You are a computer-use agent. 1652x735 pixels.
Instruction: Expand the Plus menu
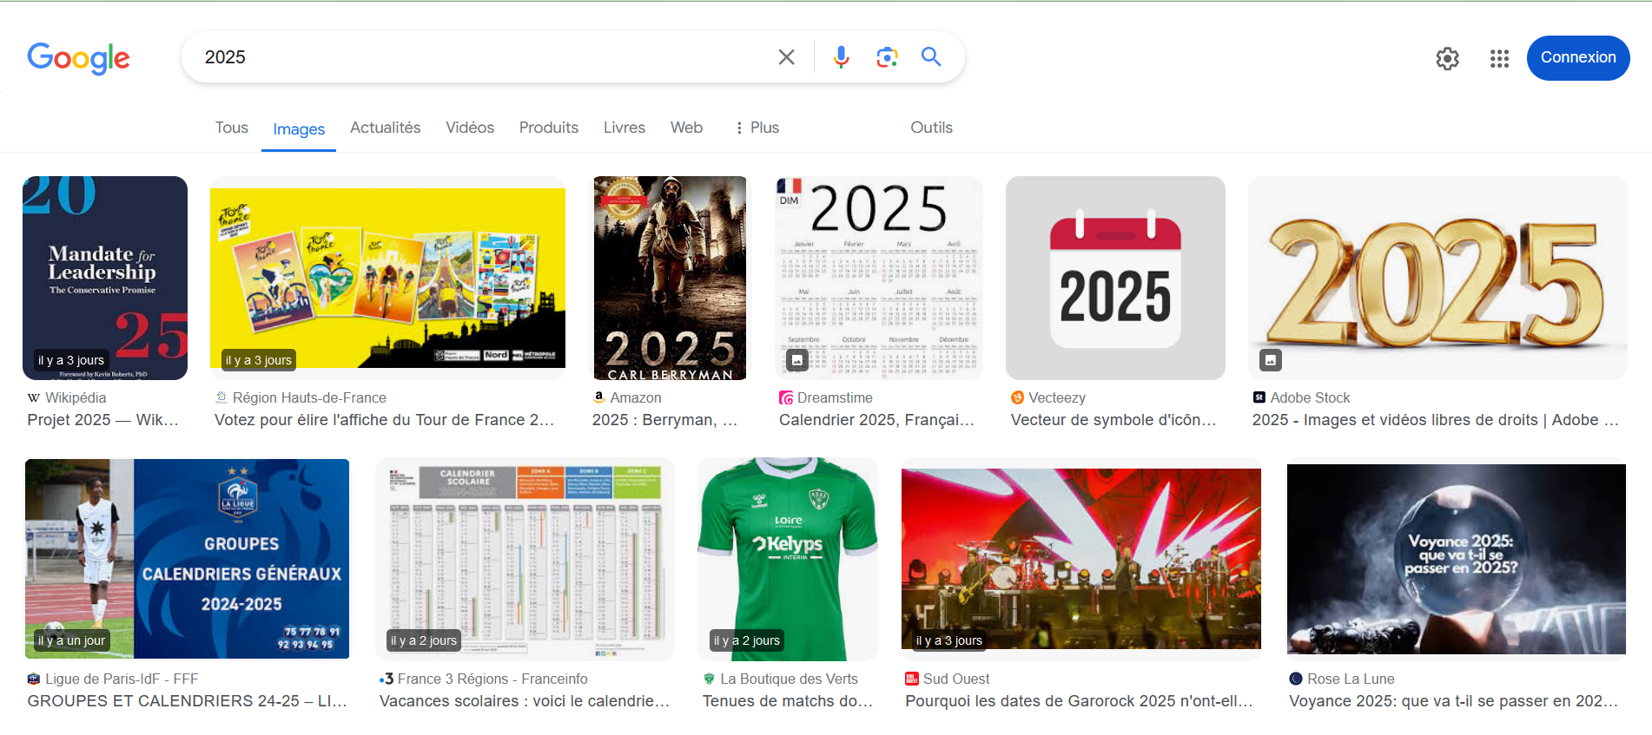pyautogui.click(x=757, y=128)
